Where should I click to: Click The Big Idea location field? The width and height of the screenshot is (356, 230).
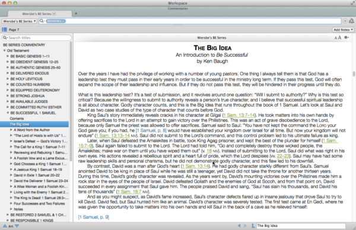[301, 226]
